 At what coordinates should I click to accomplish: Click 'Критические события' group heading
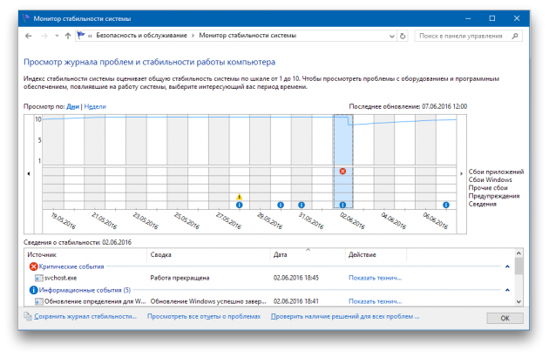71,266
